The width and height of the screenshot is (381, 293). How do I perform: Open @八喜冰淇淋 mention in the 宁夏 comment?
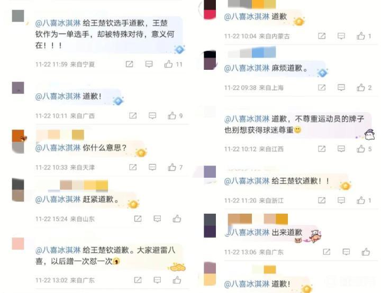58,23
